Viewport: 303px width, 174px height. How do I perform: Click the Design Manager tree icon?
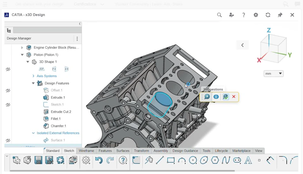coord(9,30)
